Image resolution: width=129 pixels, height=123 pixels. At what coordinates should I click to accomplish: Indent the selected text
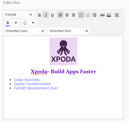pyautogui.click(x=94, y=15)
